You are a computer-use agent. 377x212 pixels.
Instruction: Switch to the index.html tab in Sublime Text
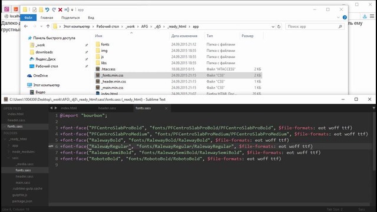tap(69, 108)
